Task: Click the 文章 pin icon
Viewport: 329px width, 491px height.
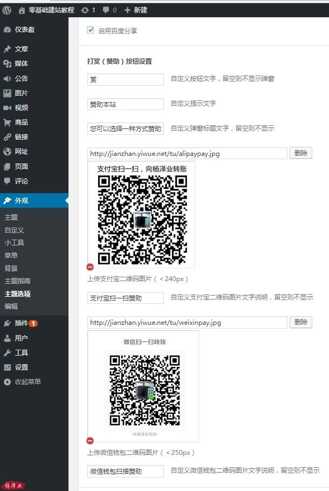Action: pos(7,49)
